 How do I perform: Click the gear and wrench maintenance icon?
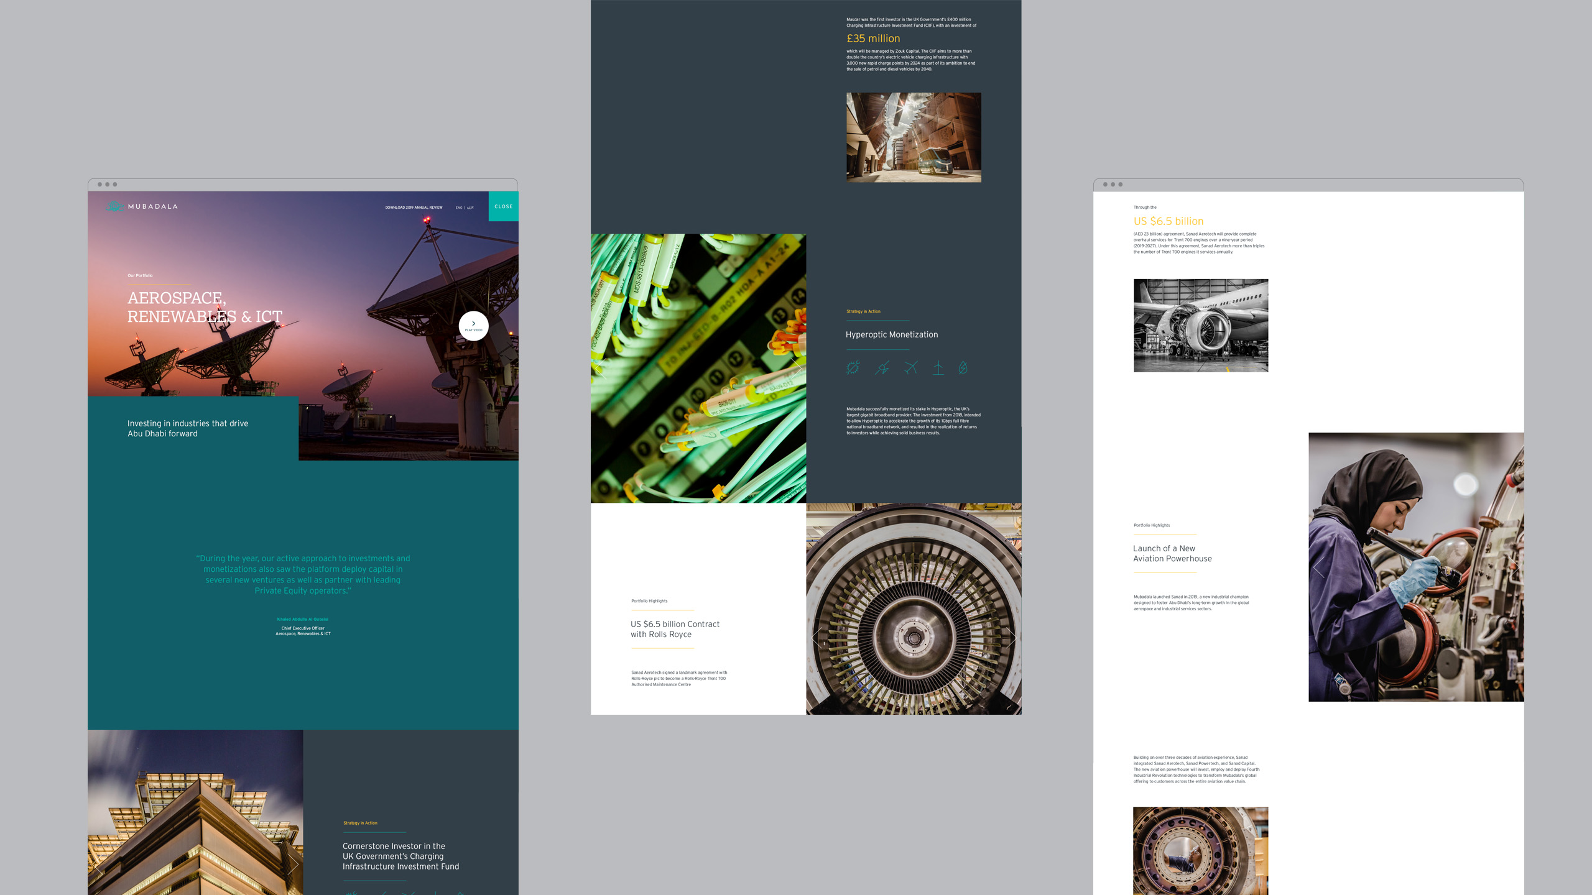853,368
